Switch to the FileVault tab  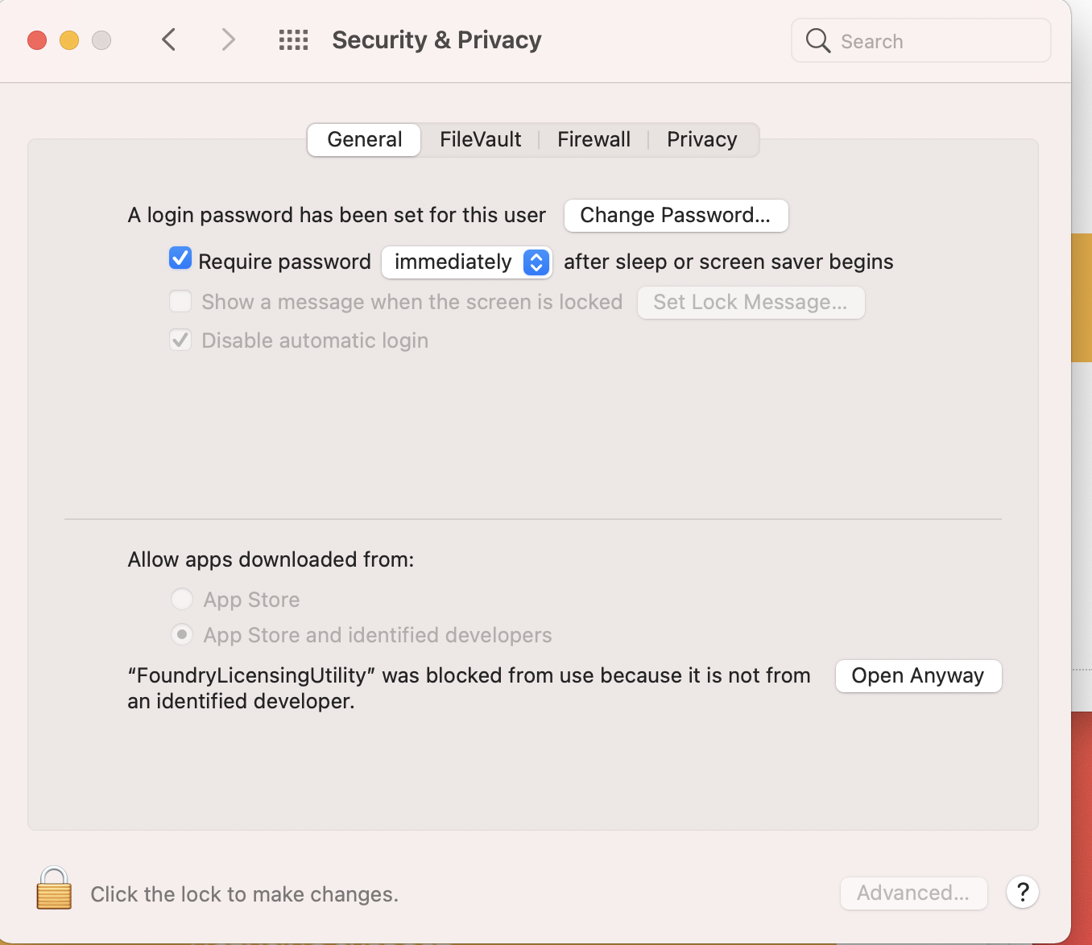[481, 139]
